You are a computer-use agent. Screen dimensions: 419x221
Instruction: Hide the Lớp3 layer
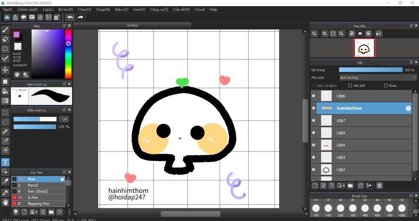click(x=314, y=158)
